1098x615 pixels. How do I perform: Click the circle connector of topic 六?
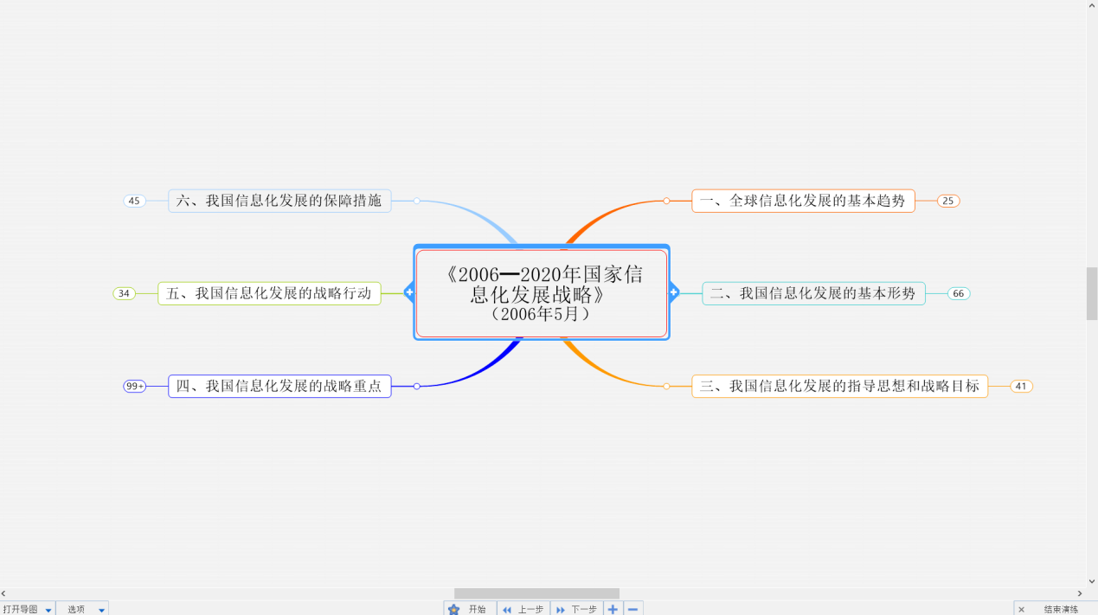416,201
